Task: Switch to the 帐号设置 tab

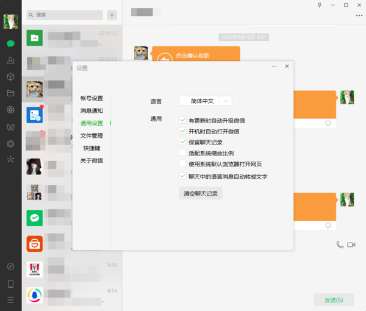Action: point(91,98)
